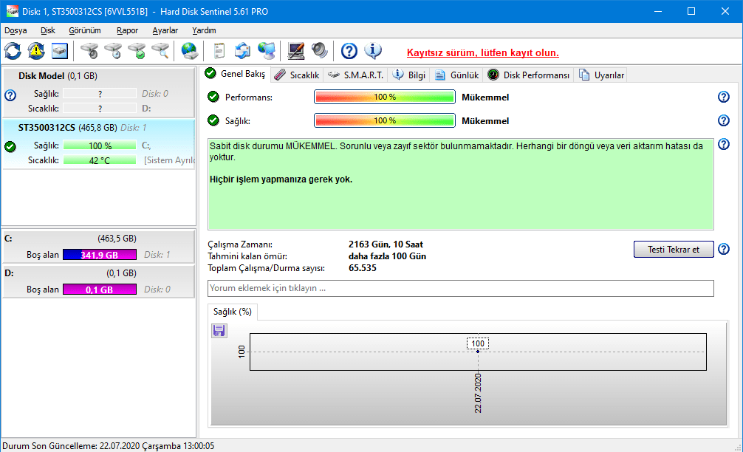Click the send report envelope icon
Viewport: 743px width, 452px height.
click(242, 51)
